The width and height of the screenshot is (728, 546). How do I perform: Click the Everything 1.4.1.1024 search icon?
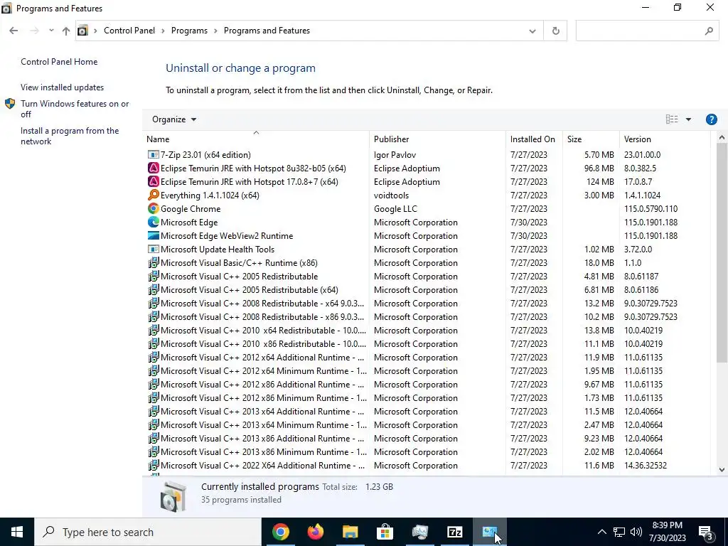coord(153,195)
